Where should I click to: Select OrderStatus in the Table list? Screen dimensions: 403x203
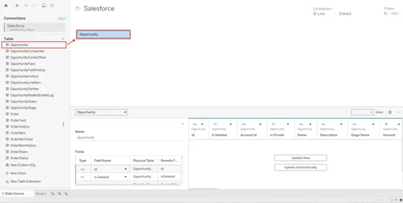[17, 158]
